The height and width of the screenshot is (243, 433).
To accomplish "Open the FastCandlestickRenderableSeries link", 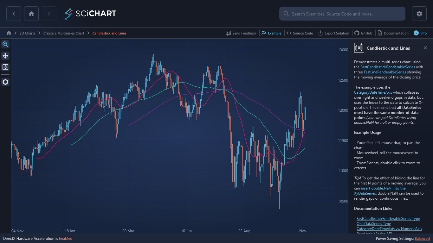I will click(388, 67).
